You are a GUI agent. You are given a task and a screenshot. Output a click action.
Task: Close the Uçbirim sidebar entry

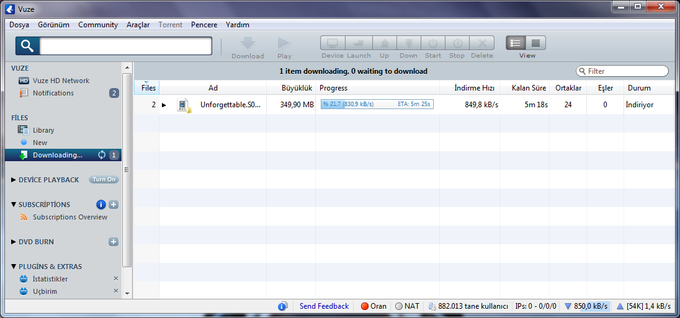116,291
